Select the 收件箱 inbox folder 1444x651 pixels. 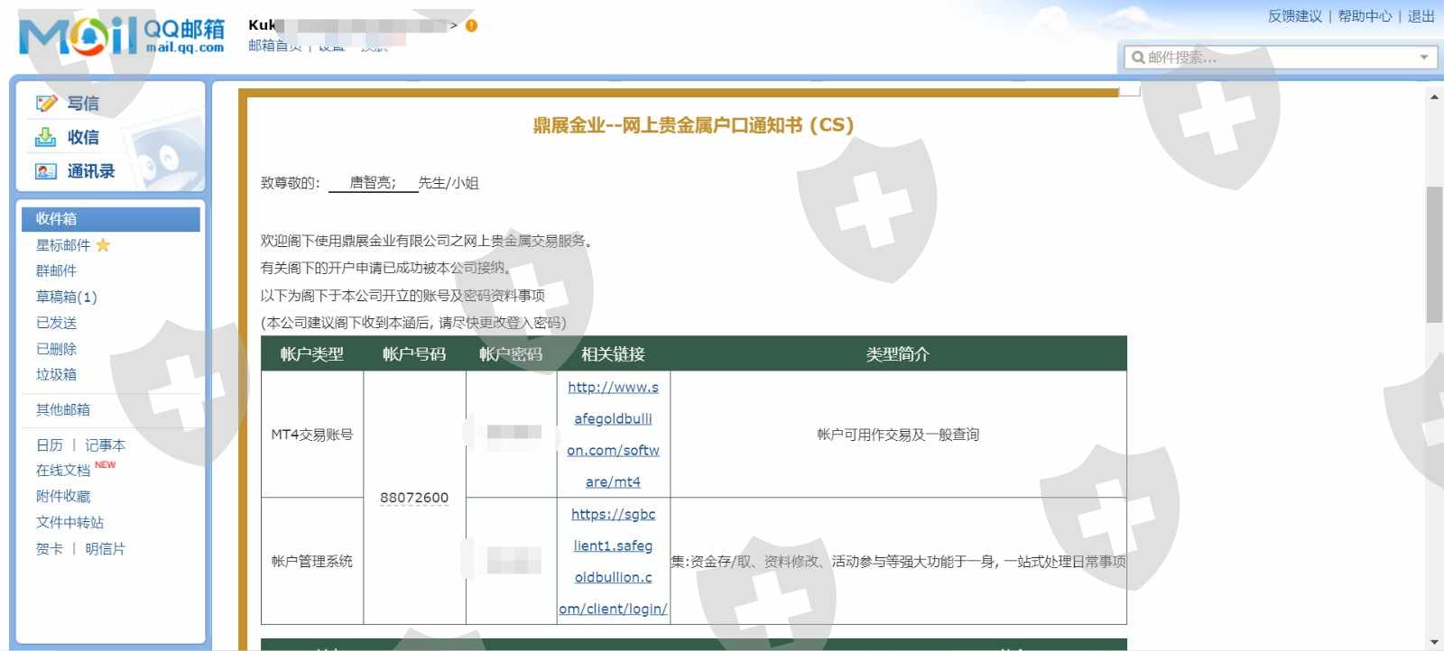(x=111, y=219)
